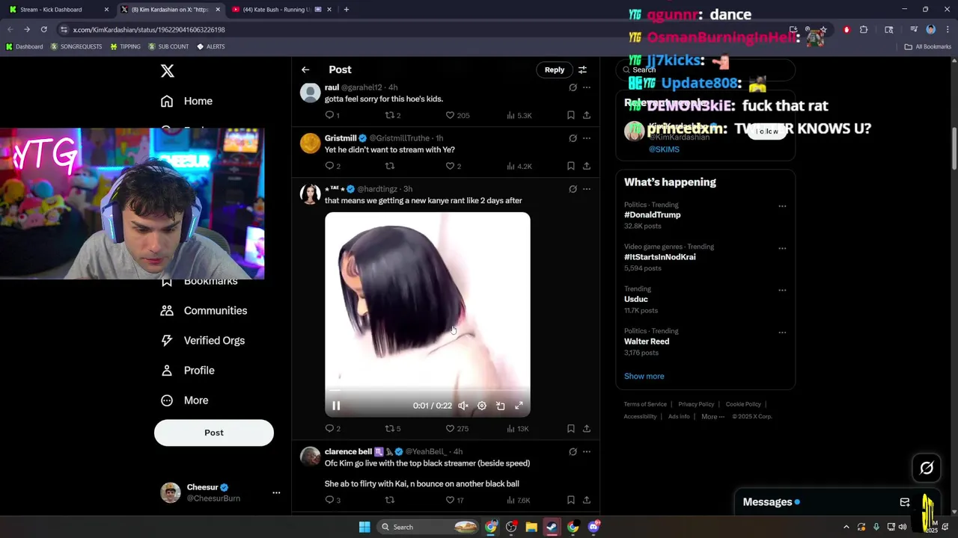Viewport: 958px width, 538px height.
Task: Open Usduc trending topic
Action: point(636,299)
